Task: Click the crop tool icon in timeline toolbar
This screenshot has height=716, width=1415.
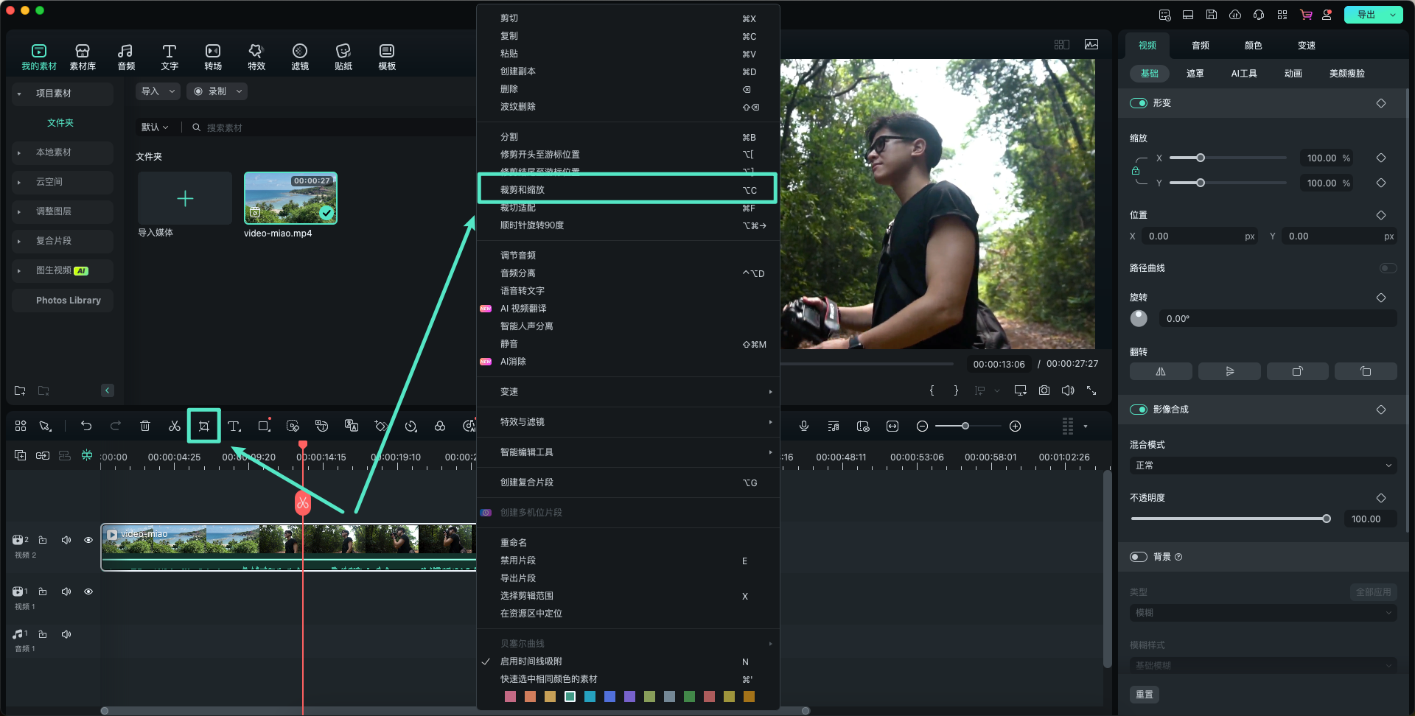Action: 204,427
